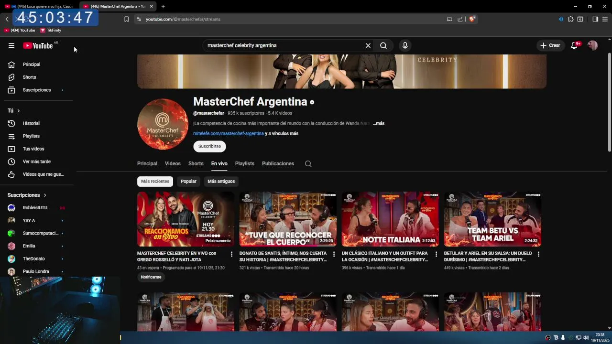Open the Paulo Londra subscription channel
This screenshot has height=344, width=612.
pos(36,271)
